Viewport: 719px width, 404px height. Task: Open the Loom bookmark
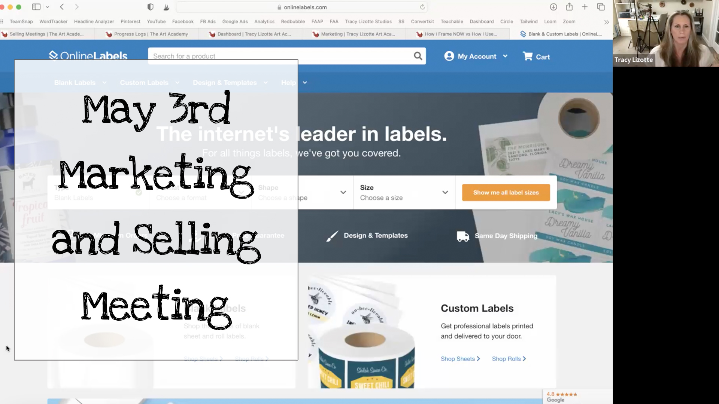click(550, 22)
